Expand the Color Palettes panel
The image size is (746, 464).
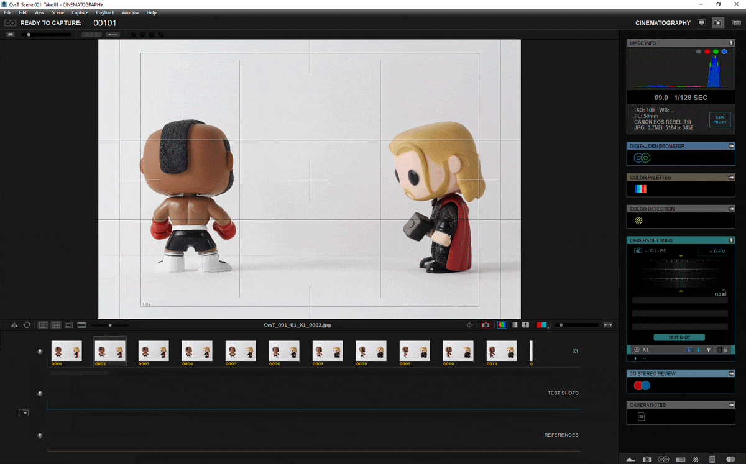click(732, 177)
